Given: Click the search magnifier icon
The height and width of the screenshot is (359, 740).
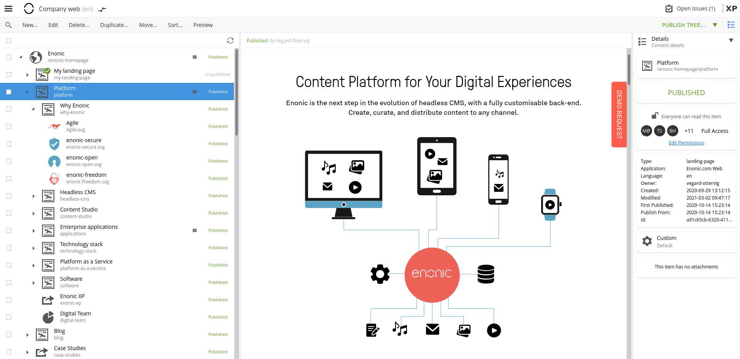Looking at the screenshot, I should pyautogui.click(x=8, y=25).
